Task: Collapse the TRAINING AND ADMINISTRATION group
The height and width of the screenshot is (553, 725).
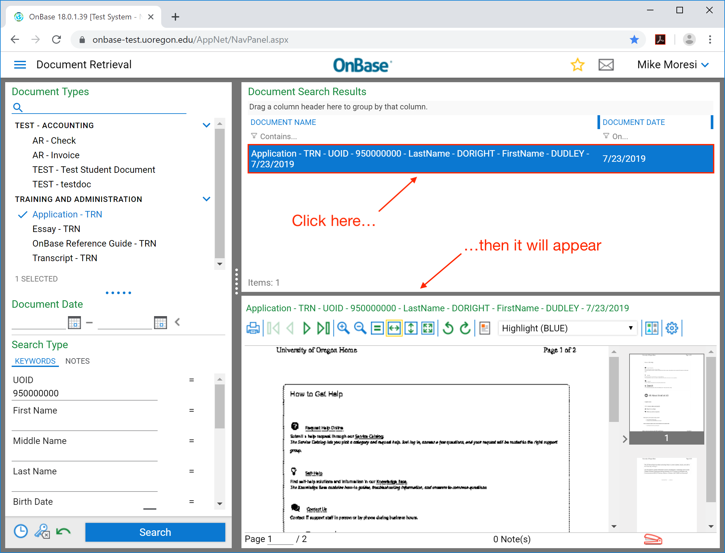Action: tap(206, 199)
